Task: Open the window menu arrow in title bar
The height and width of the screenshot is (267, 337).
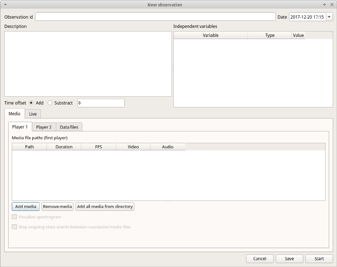Action: click(x=5, y=5)
